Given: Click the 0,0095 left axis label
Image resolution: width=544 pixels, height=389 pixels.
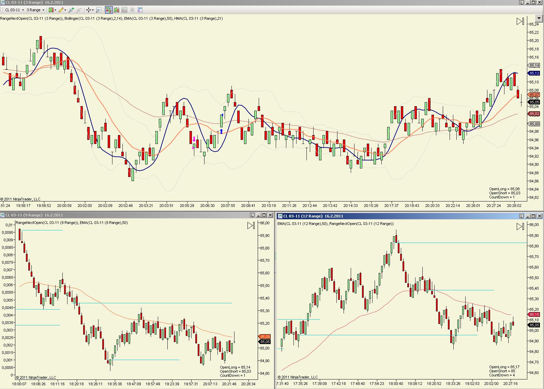Looking at the screenshot, I should coord(7,232).
